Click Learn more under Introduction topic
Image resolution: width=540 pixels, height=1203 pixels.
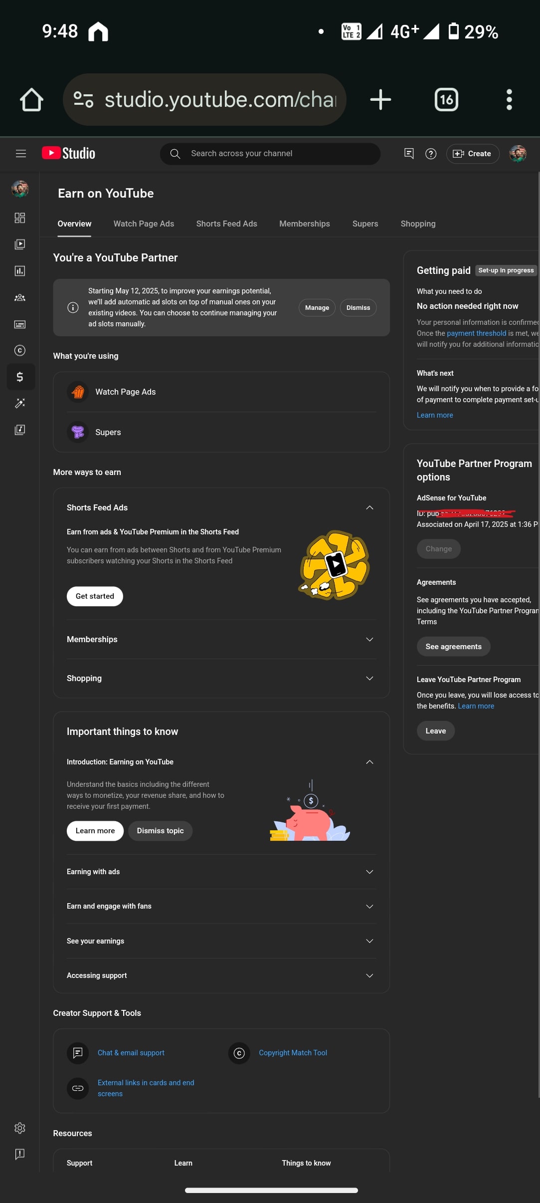95,831
